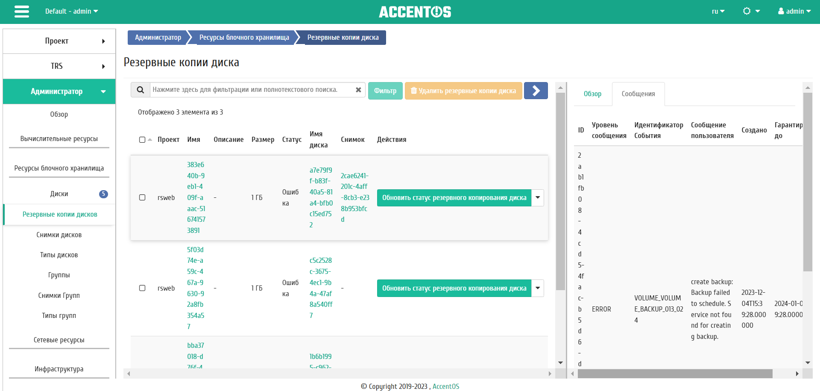
Task: Open Диски in the sidebar
Action: 59,194
